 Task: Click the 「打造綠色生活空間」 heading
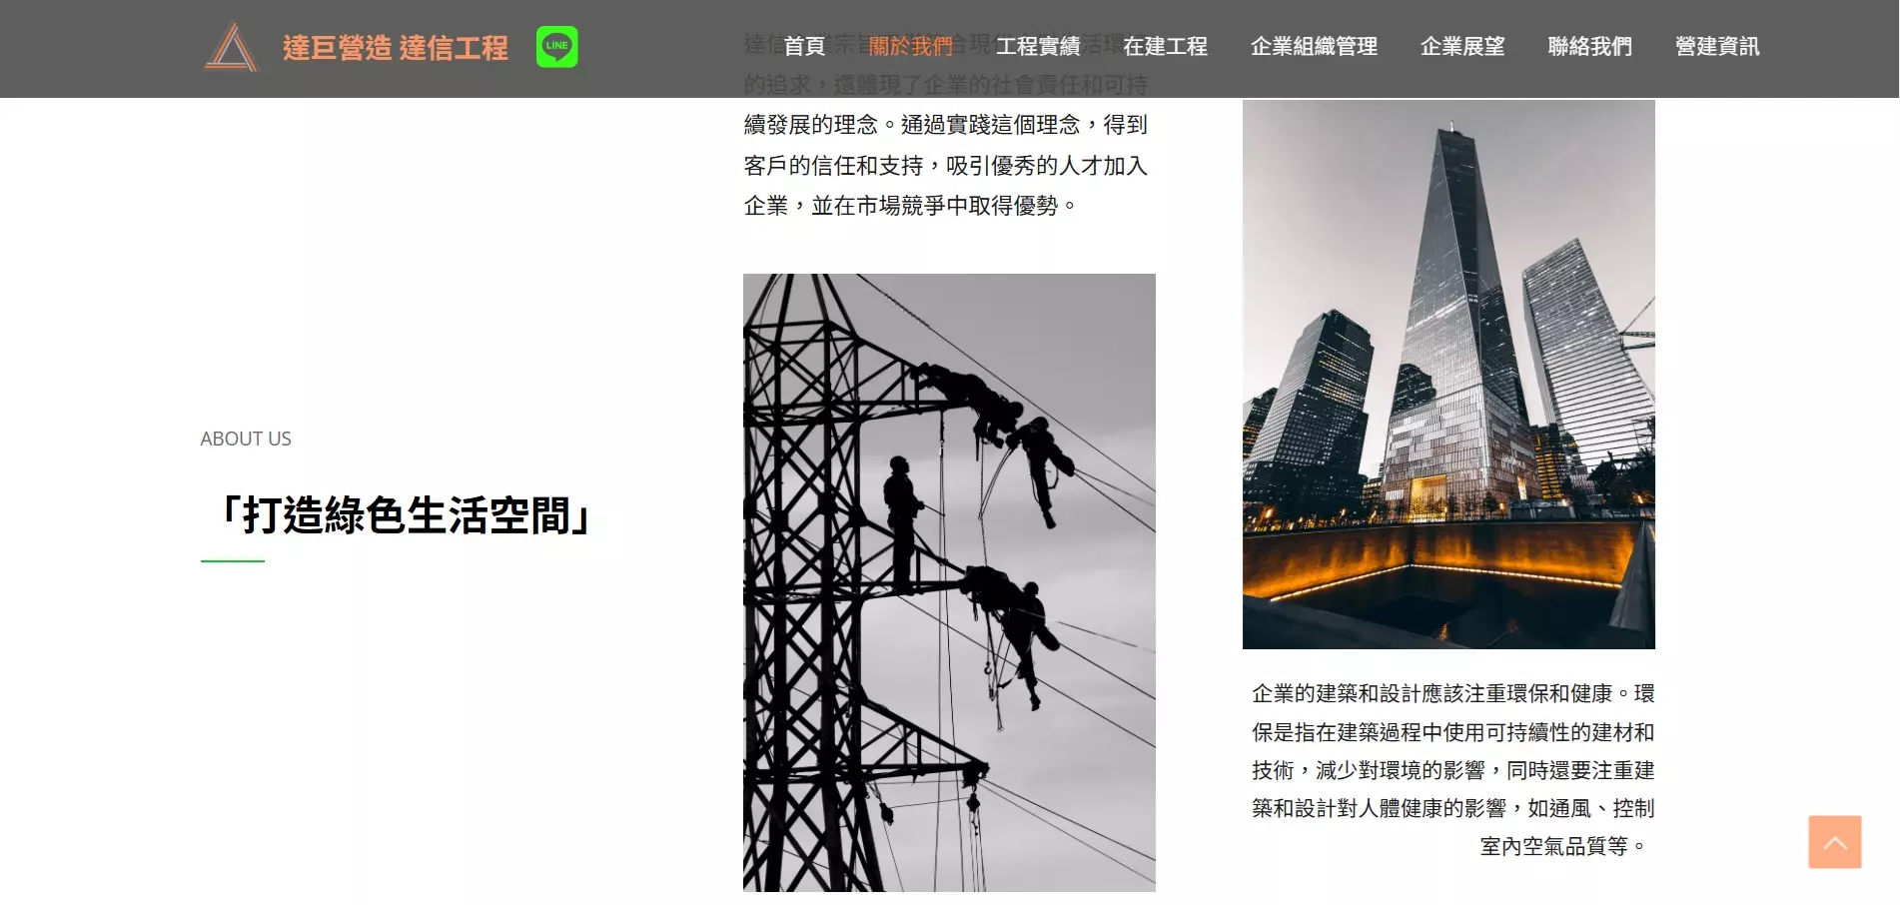click(x=406, y=516)
